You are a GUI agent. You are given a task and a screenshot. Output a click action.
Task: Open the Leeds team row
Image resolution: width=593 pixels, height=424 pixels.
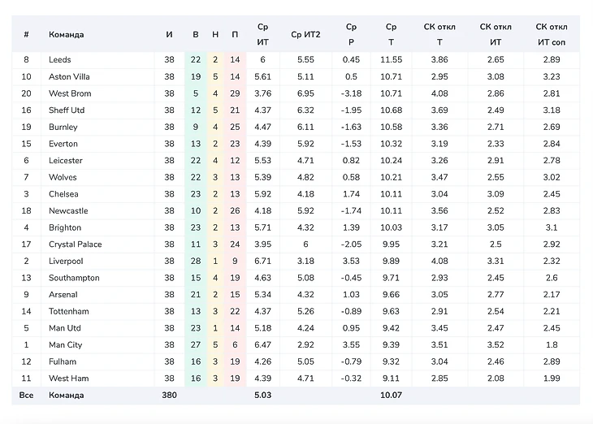point(60,60)
